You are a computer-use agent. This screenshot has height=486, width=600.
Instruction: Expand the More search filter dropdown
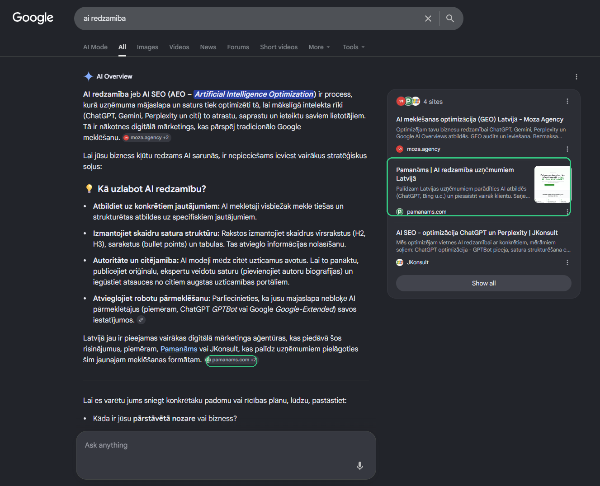pos(319,47)
